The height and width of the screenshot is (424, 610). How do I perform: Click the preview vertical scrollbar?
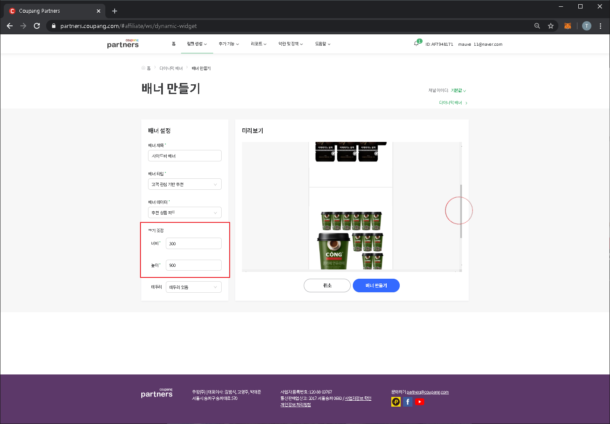[x=461, y=211]
